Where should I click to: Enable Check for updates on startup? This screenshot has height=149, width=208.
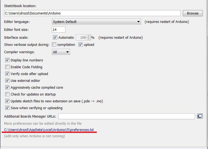(x=7, y=94)
